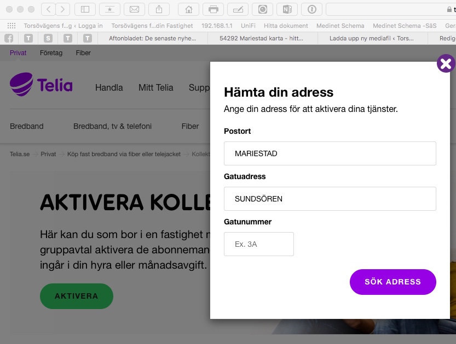Open the favorites grid icon

pyautogui.click(x=11, y=26)
